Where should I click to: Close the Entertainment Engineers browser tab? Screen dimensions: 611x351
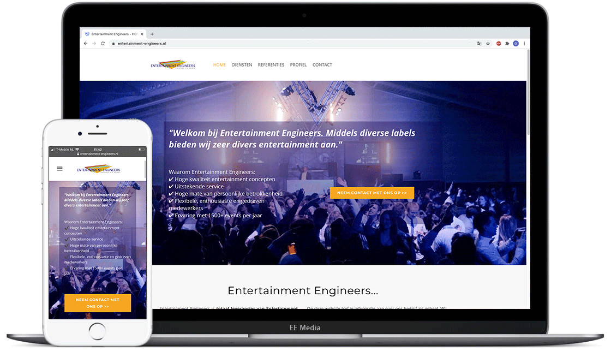tap(142, 34)
